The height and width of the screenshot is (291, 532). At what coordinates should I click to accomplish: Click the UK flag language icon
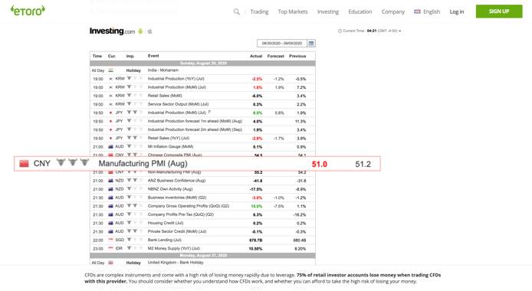pyautogui.click(x=417, y=11)
